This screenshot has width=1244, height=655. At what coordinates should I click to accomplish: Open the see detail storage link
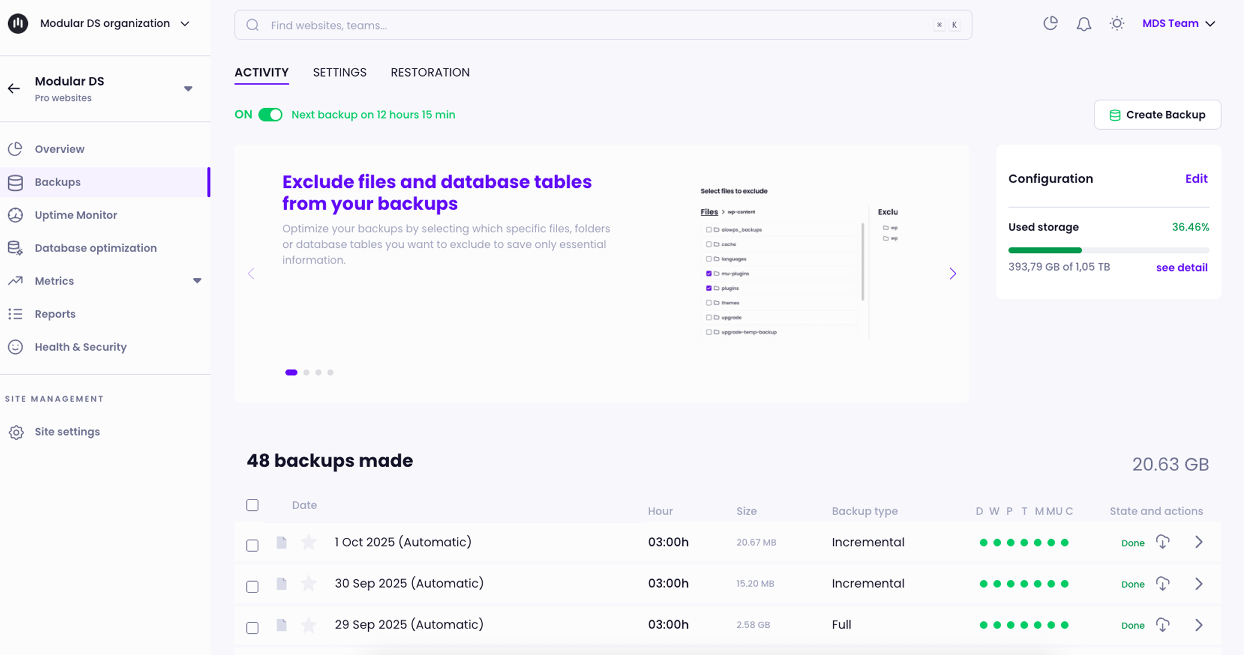(x=1181, y=268)
